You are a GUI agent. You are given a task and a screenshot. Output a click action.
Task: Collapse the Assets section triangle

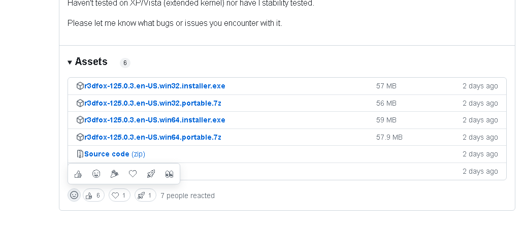[70, 62]
